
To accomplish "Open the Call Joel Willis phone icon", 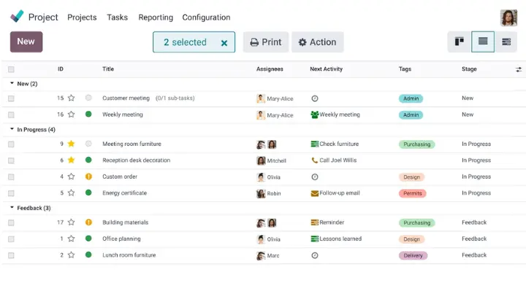I will 314,160.
